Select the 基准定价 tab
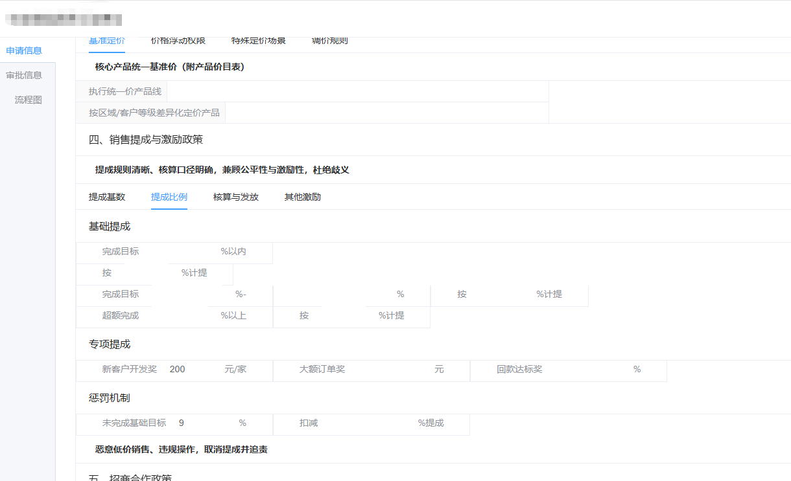The image size is (791, 481). coord(107,41)
